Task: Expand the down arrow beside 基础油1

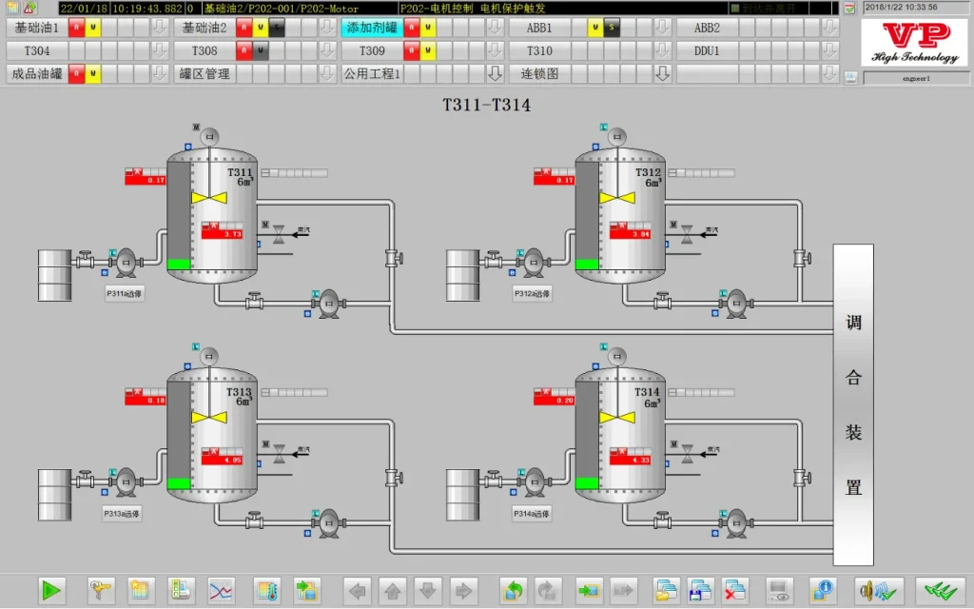Action: click(159, 28)
